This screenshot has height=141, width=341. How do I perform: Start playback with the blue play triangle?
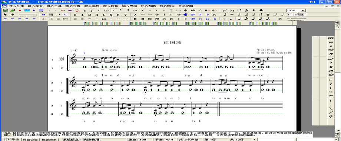point(34,10)
